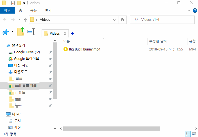The image size is (198, 137).
Task: Close the Videos folder tab
Action: pos(65,34)
